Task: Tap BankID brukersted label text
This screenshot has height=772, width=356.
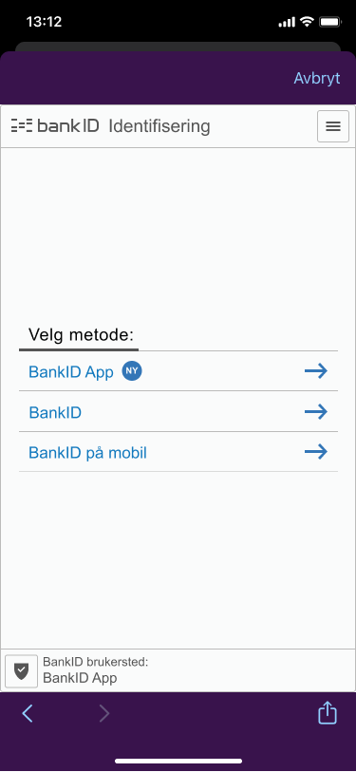Action: (x=96, y=662)
